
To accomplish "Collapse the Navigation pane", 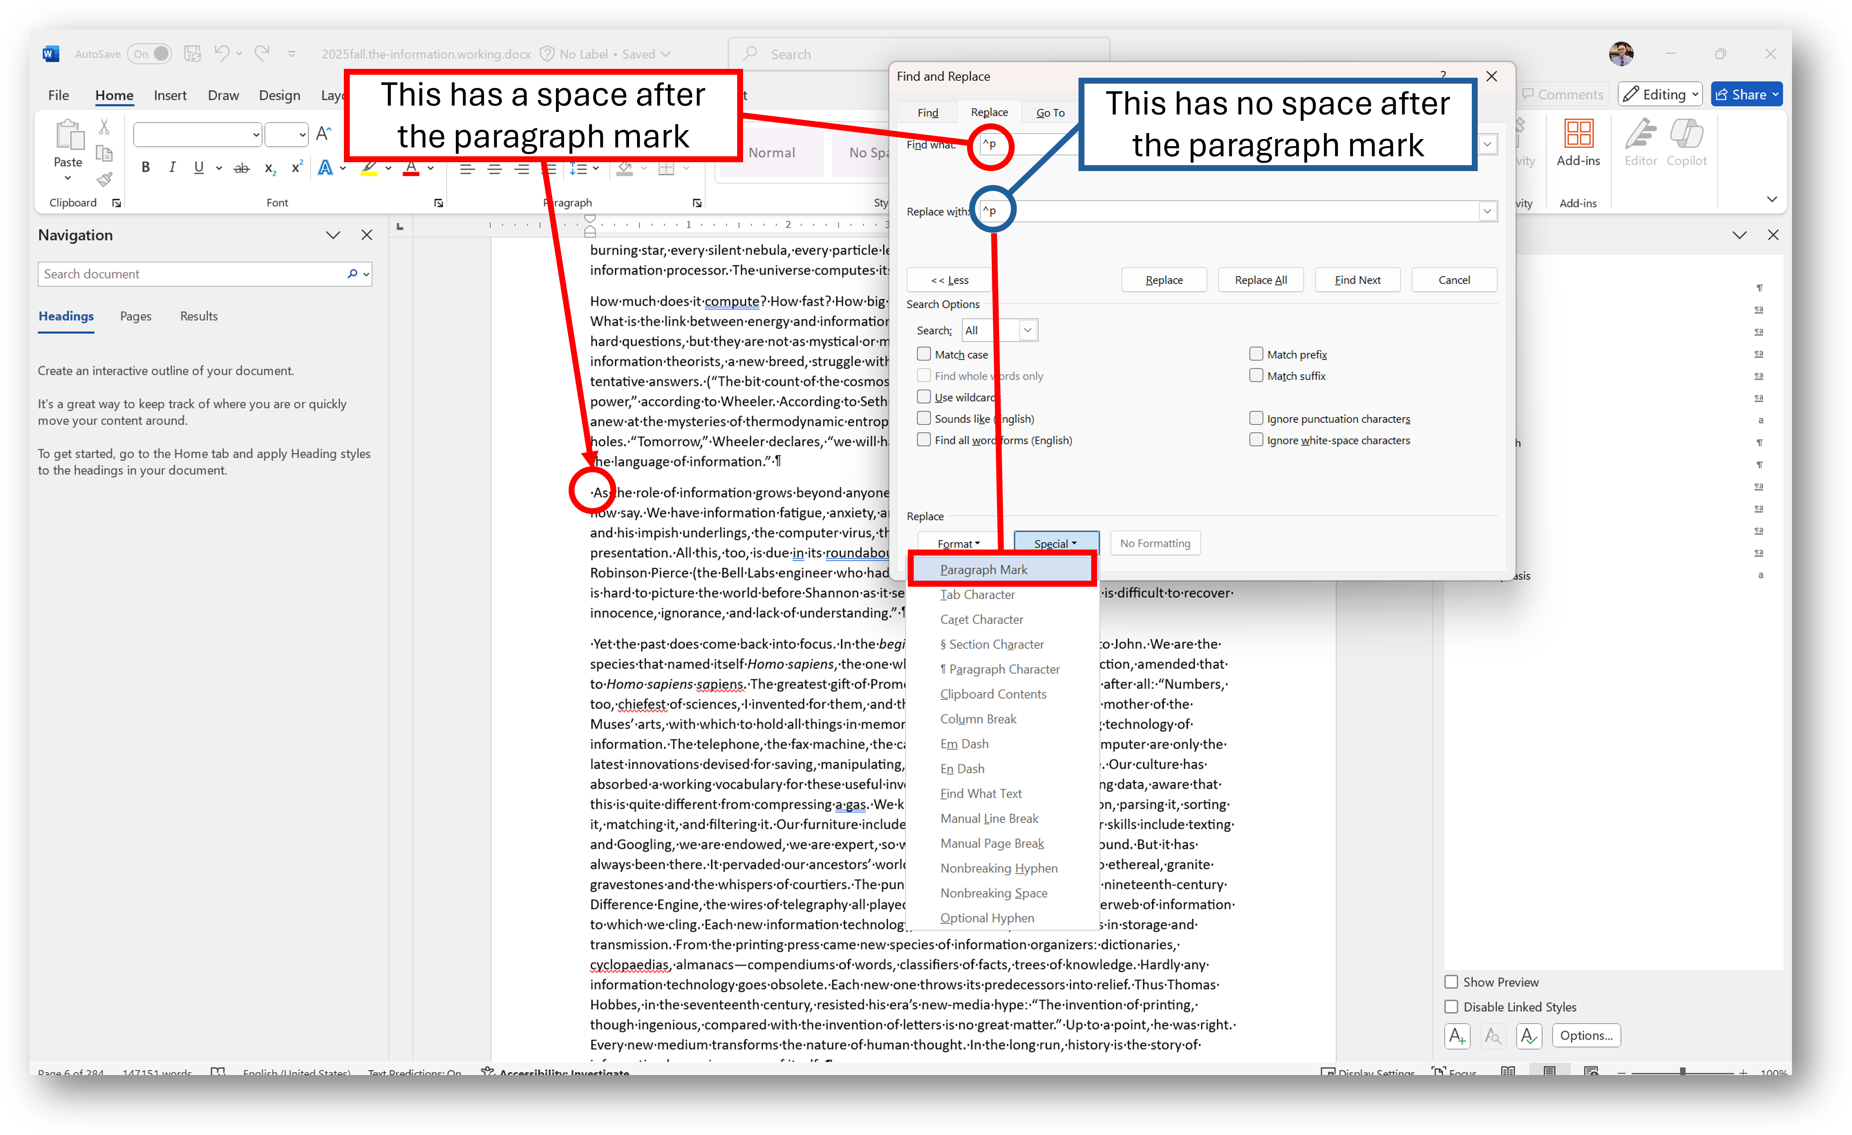I will click(333, 234).
